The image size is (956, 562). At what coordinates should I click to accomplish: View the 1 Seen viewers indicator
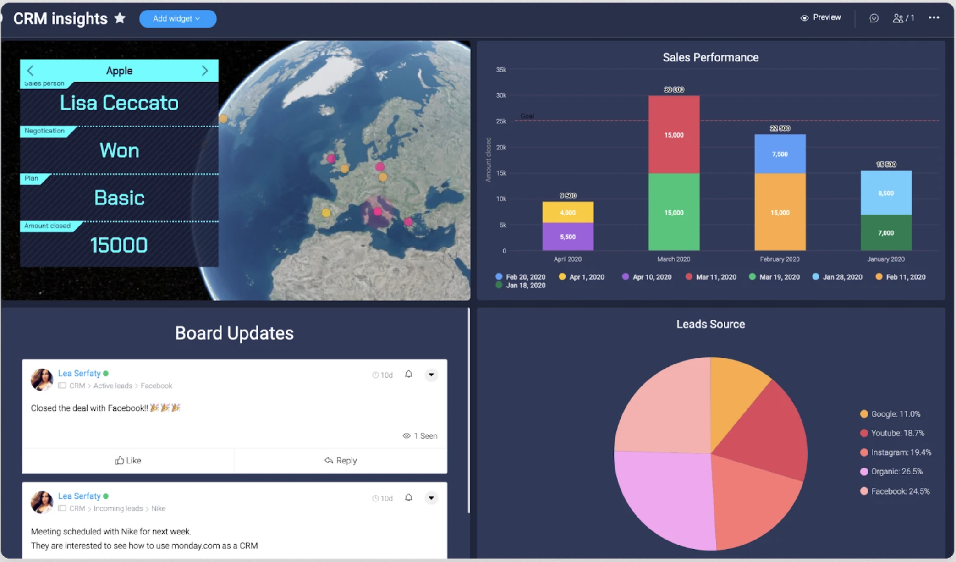(x=420, y=435)
